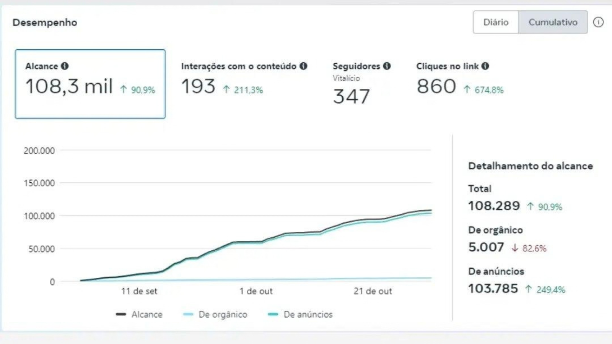The image size is (612, 344).
Task: Select the Cumulativo view tab
Action: point(553,22)
